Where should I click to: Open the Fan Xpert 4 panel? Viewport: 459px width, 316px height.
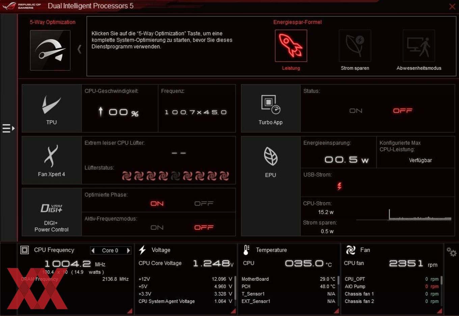[x=52, y=160]
